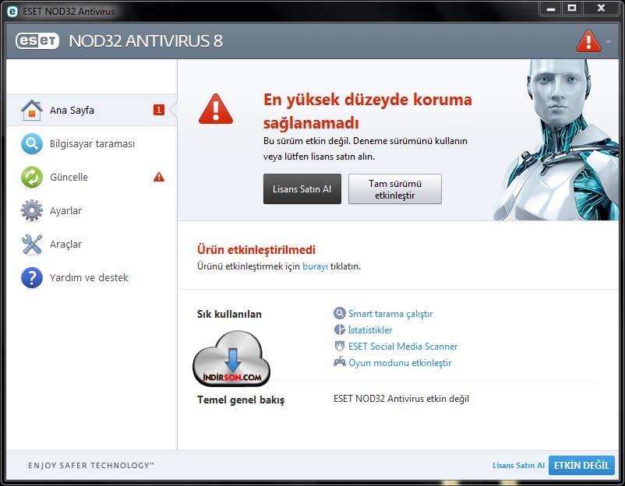Click the Yardım ve destek question icon
The height and width of the screenshot is (486, 625).
(32, 277)
